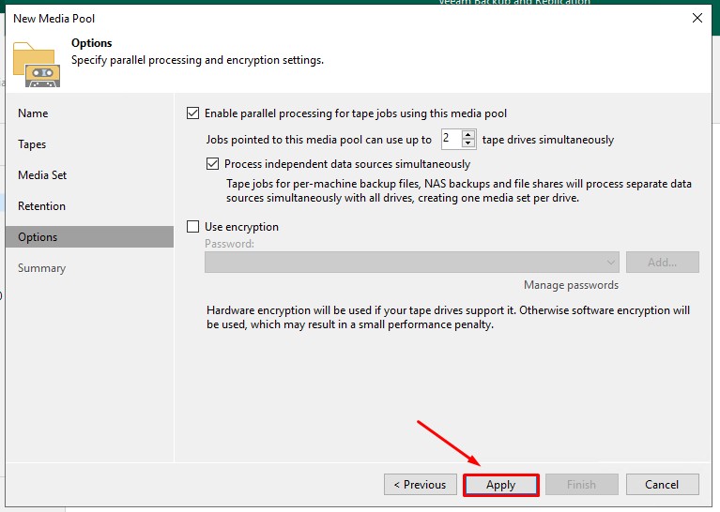Jump to the Summary step
Viewport: 720px width, 512px height.
pyautogui.click(x=41, y=268)
